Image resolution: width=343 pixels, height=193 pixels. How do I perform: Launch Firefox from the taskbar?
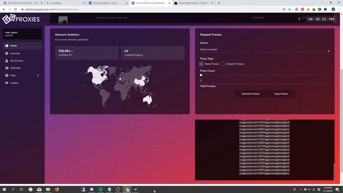(57, 189)
